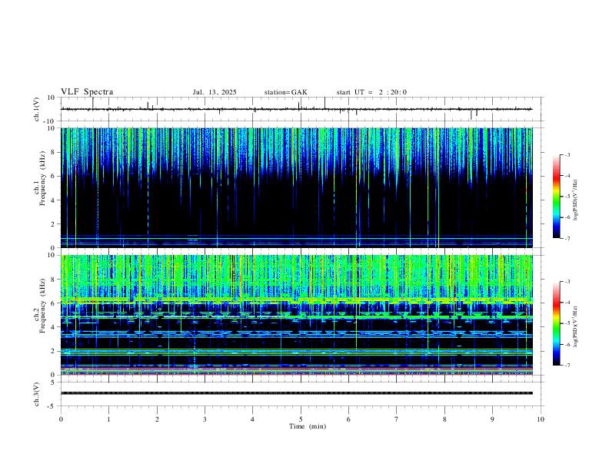Click the ch.3 black waveform band
The width and height of the screenshot is (609, 470).
pos(297,393)
